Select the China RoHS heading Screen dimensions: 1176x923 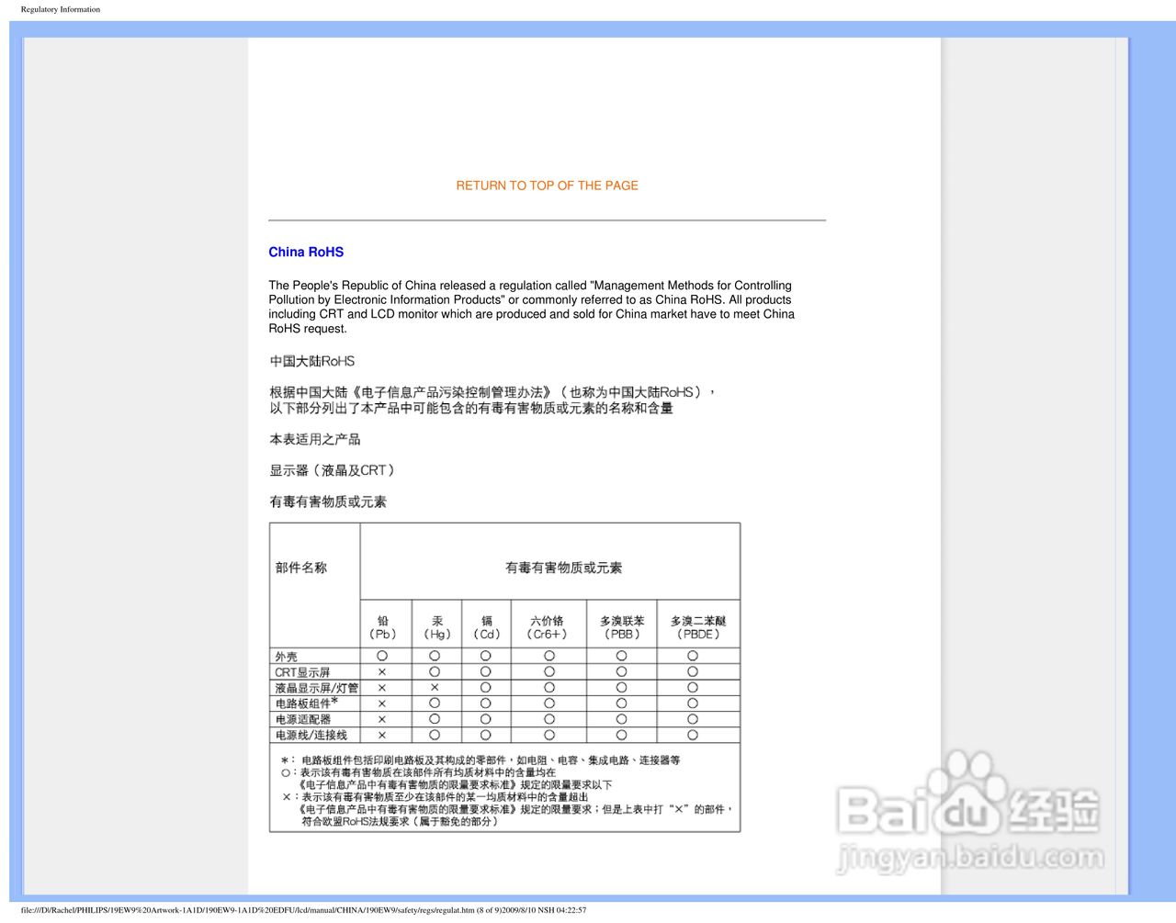coord(306,252)
